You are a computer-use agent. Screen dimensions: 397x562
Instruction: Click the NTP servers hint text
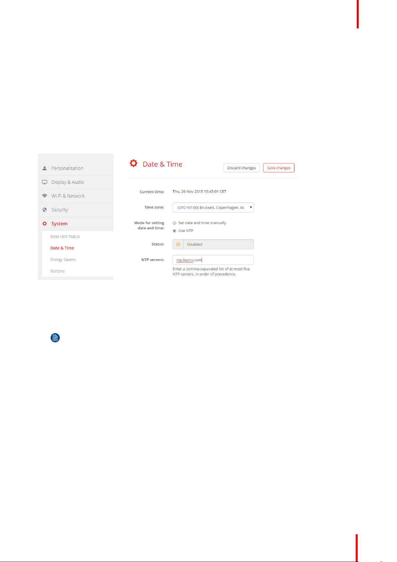pyautogui.click(x=211, y=271)
